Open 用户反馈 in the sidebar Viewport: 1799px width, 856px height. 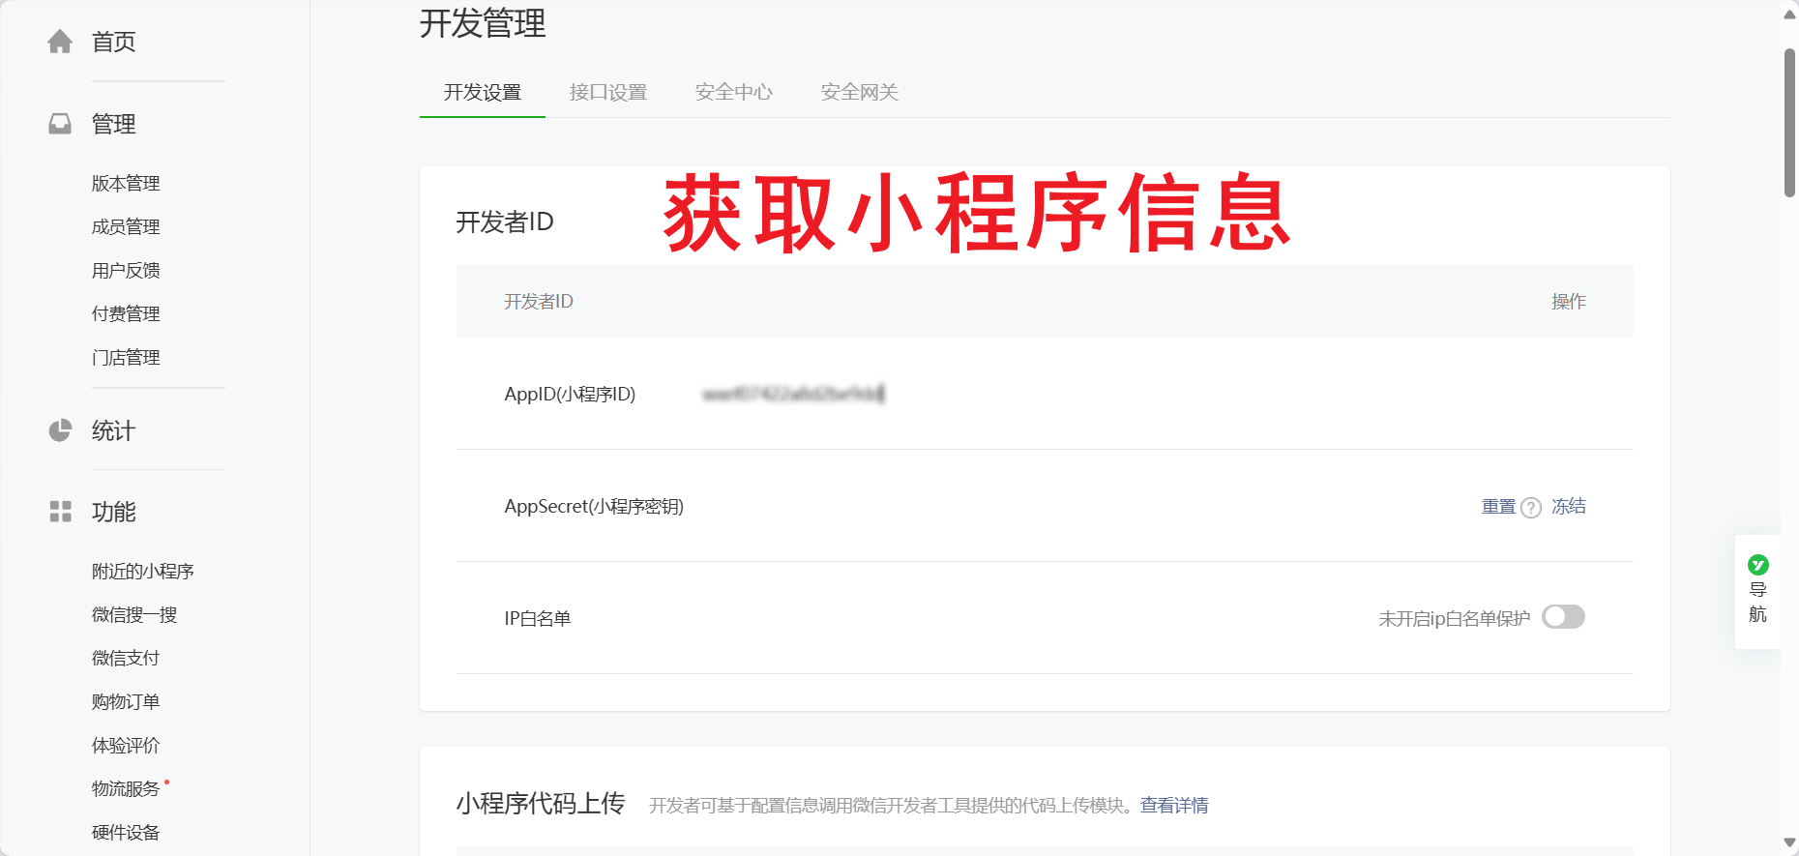coord(126,271)
